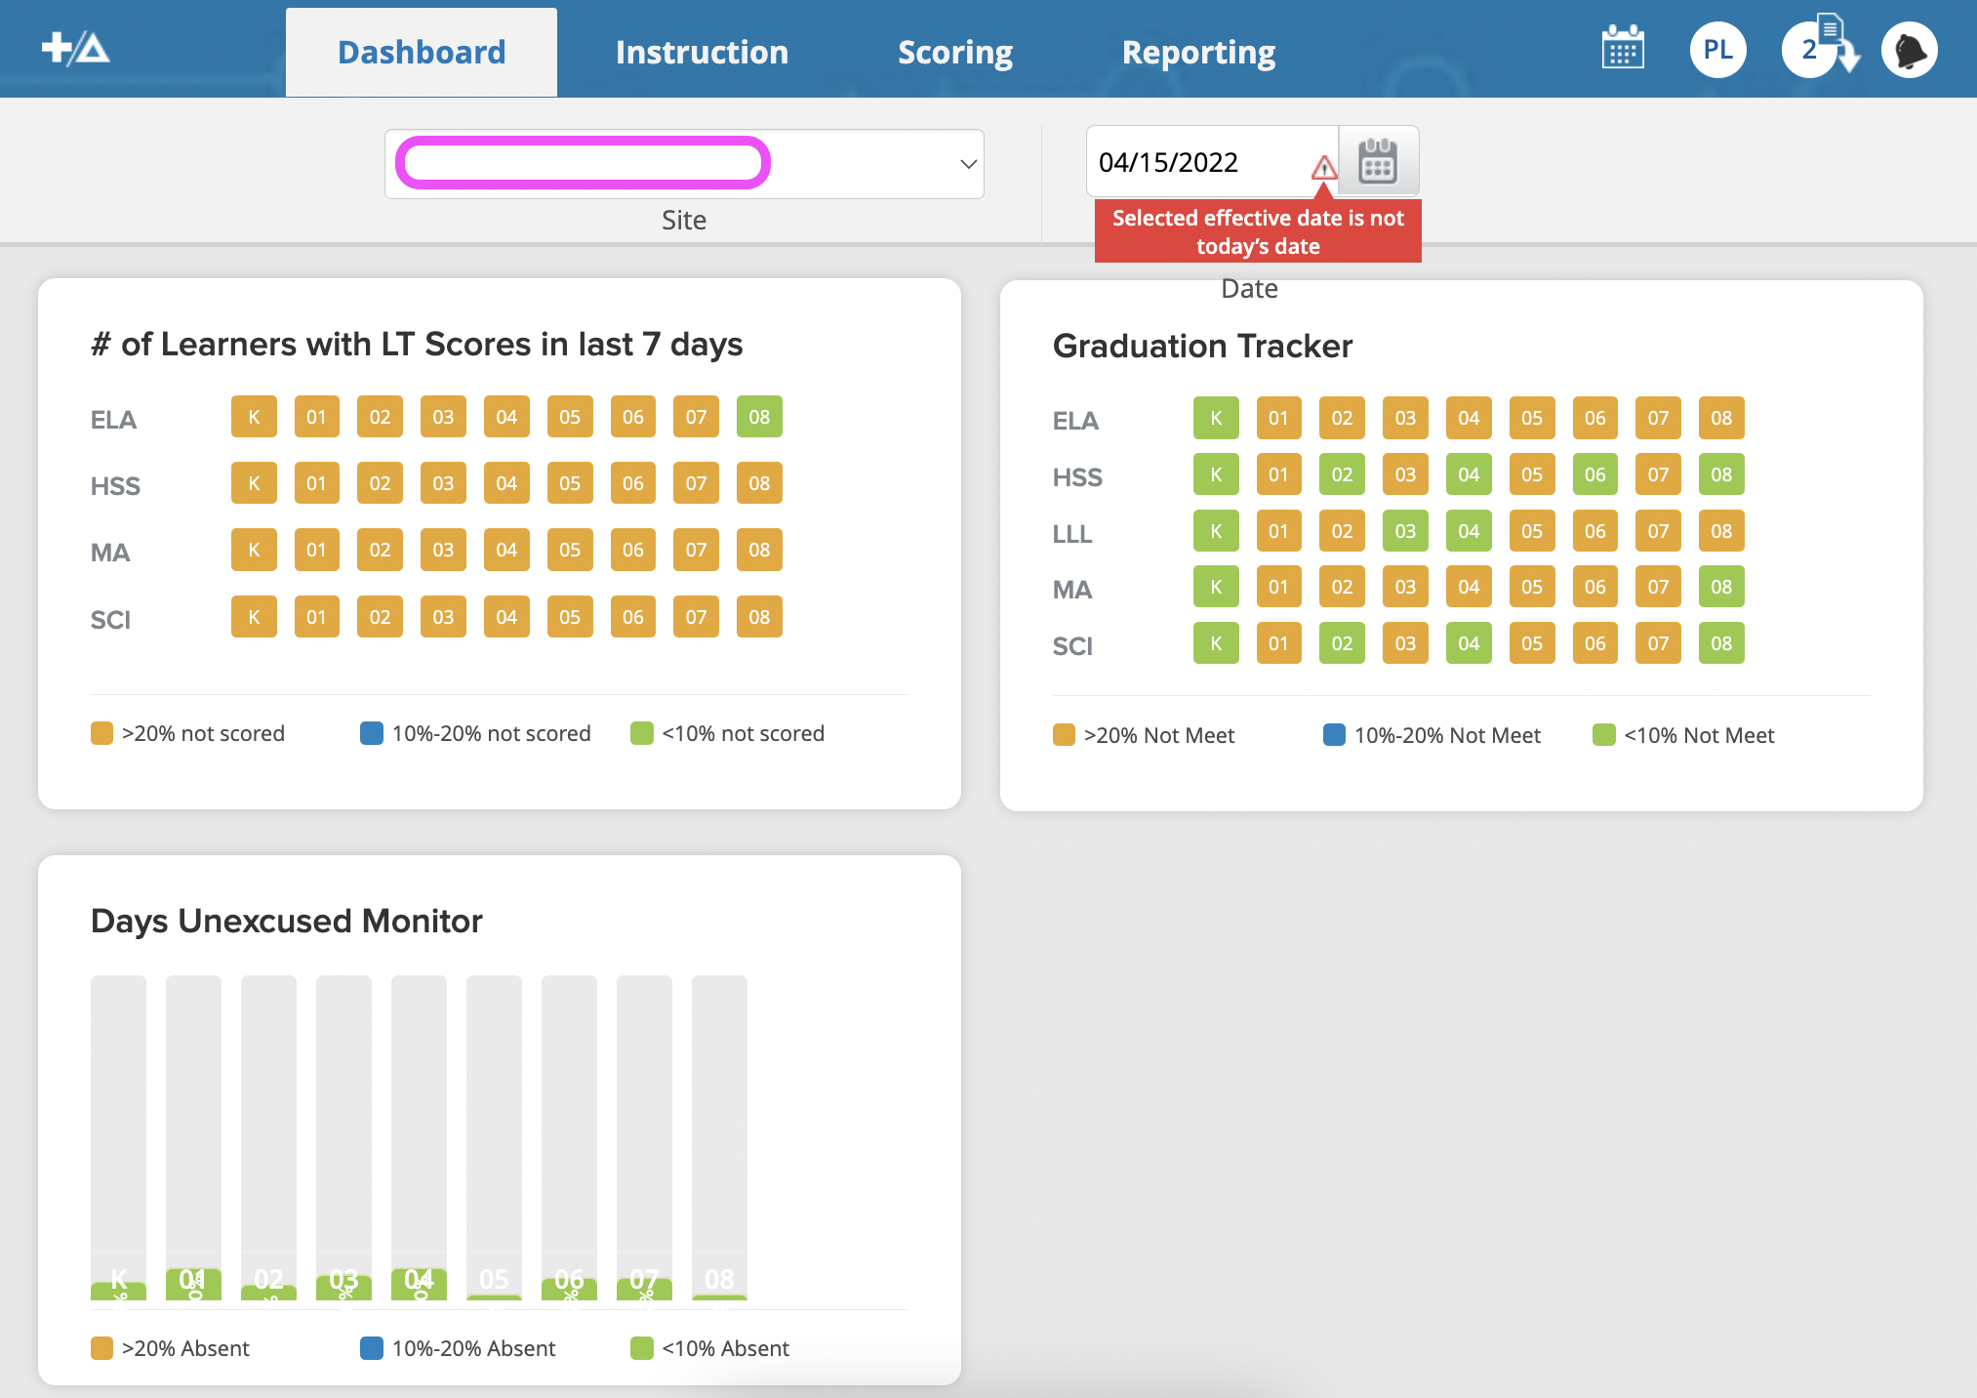
Task: Open the PL user profile avatar
Action: point(1717,50)
